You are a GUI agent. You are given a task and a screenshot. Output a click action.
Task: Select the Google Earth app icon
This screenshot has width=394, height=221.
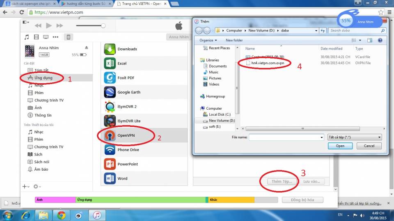point(110,92)
